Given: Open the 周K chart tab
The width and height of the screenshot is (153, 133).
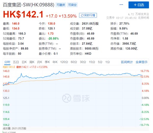Looking at the screenshot, I should [32, 62].
